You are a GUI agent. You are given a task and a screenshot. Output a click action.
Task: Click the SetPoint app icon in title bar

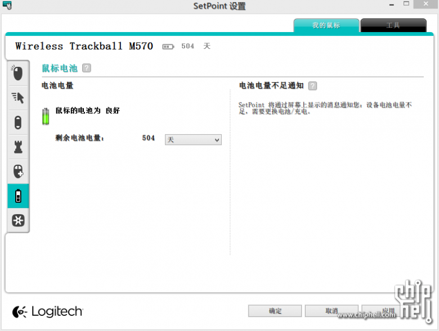(7, 5)
